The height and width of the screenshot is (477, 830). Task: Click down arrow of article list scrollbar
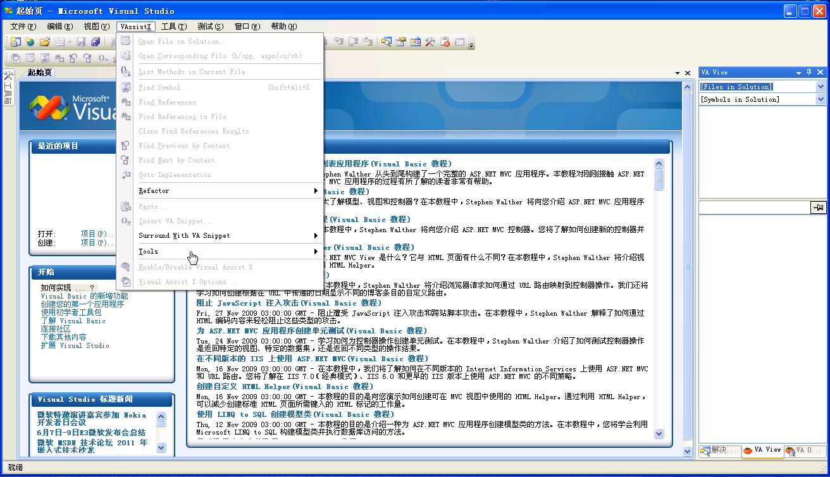pos(659,434)
